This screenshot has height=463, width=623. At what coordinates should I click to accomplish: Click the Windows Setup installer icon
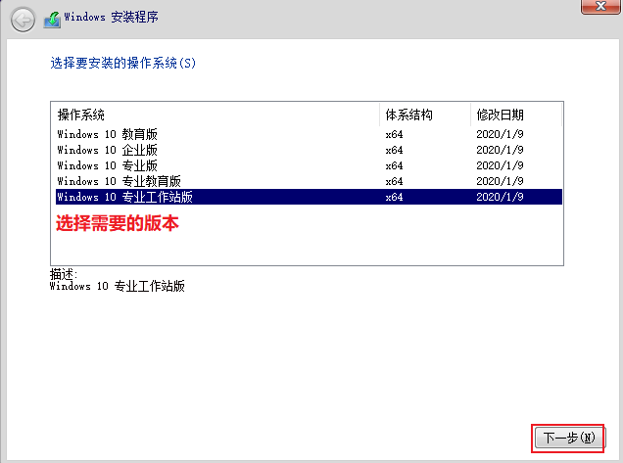(x=52, y=19)
